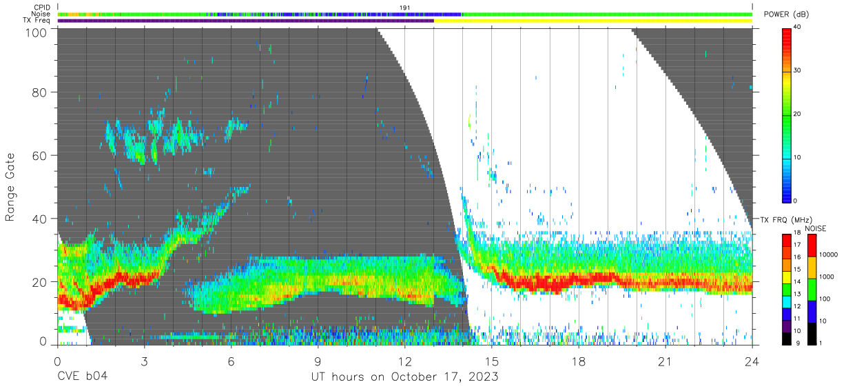Pick the green 13-14 MHz TX FRQ swatch
The width and height of the screenshot is (846, 391).
click(x=787, y=288)
